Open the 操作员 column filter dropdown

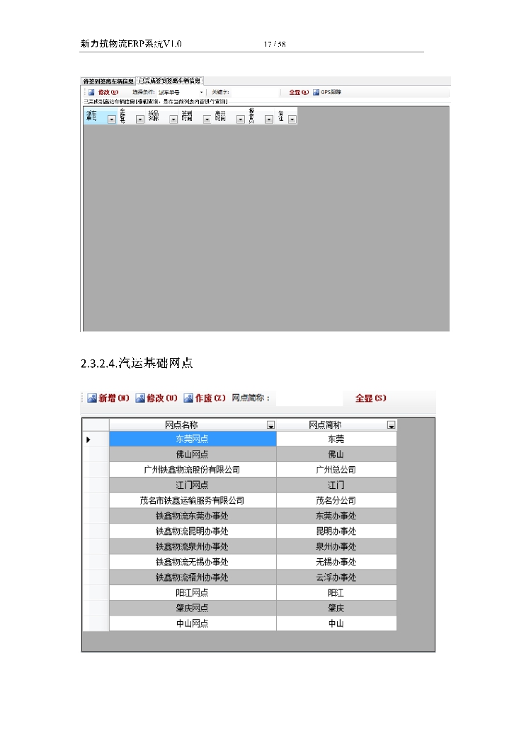pos(268,120)
